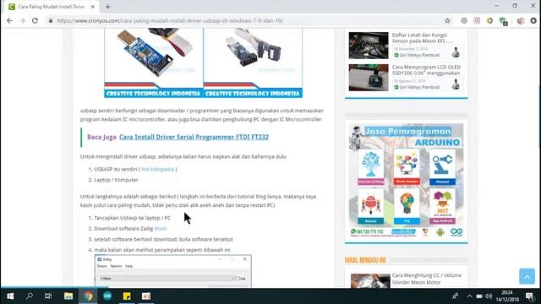
Task: Go back to the previous page
Action: 9,20
